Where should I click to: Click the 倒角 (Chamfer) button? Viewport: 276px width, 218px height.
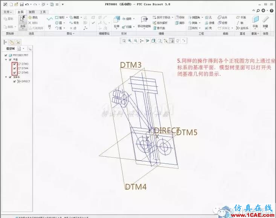pos(193,23)
